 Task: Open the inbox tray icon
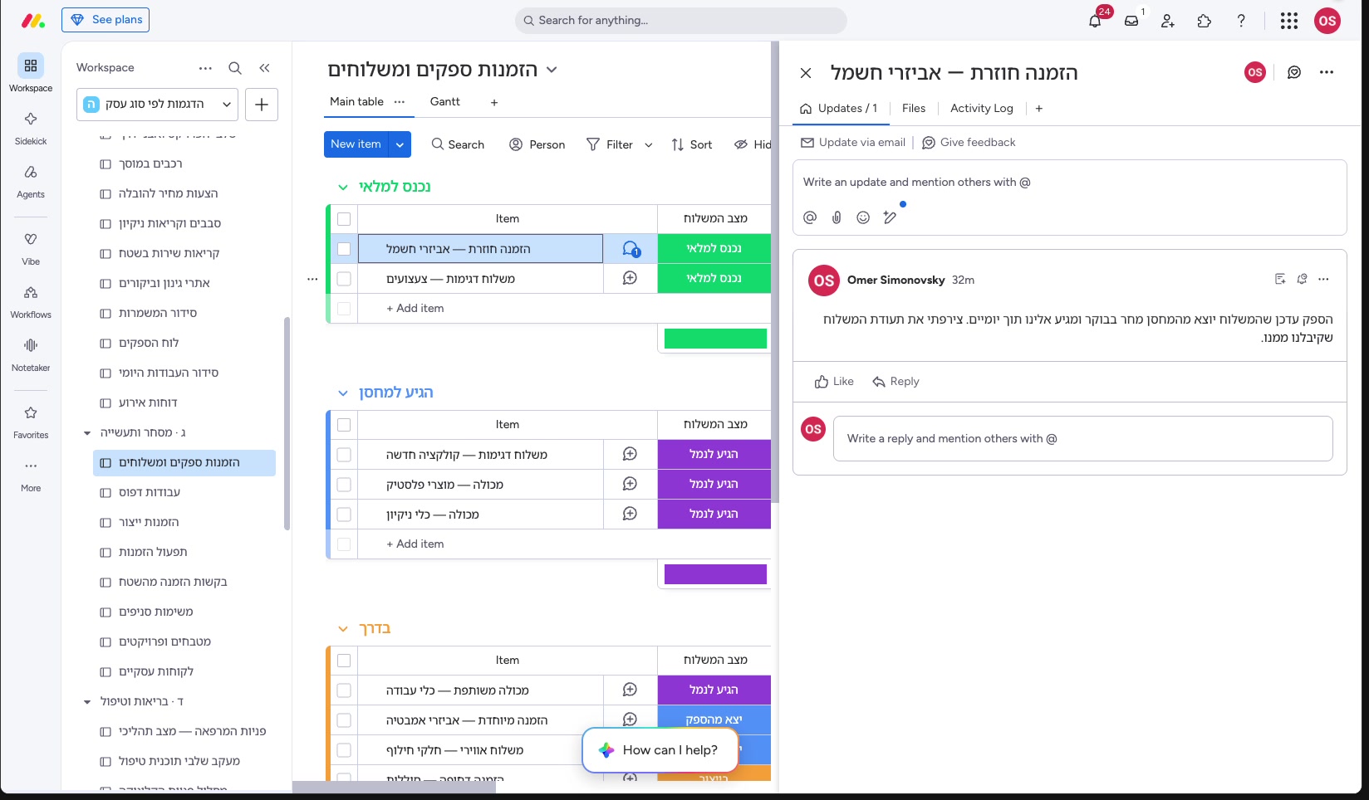[1131, 21]
